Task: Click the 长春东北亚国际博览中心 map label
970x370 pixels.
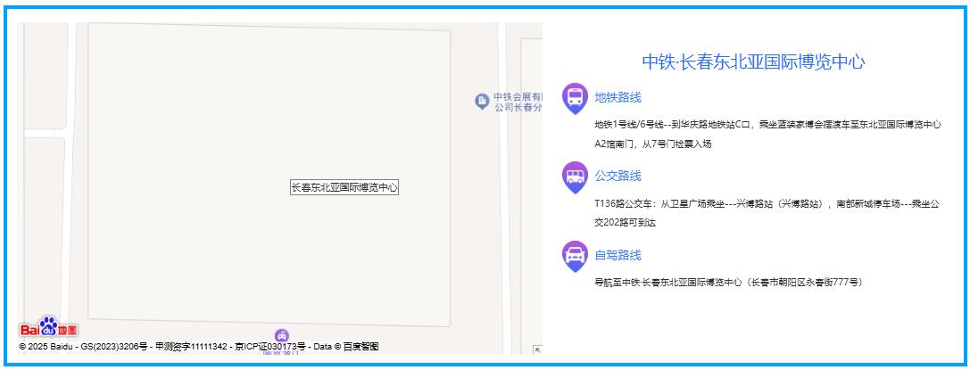Action: coord(344,187)
